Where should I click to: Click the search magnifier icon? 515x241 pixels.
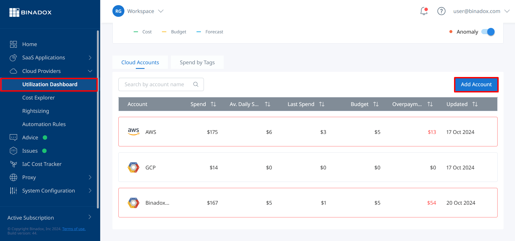(x=196, y=84)
